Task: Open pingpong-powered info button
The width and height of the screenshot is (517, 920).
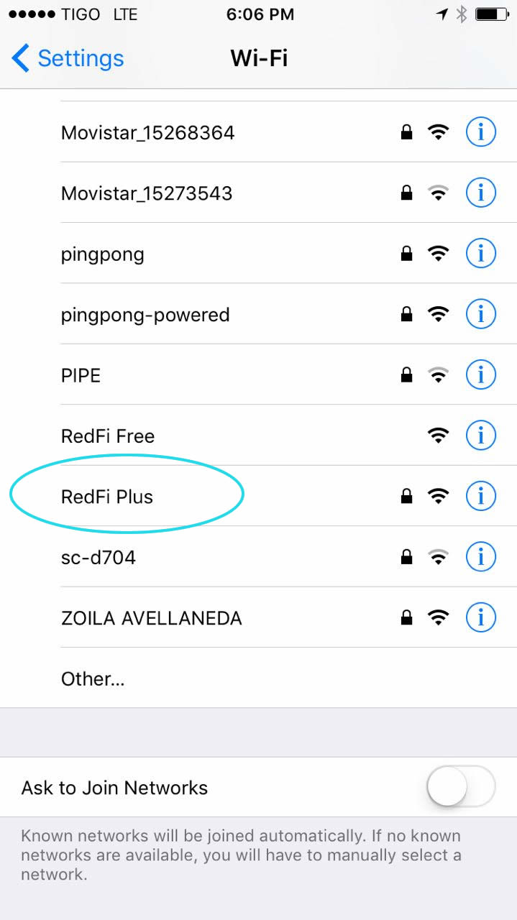Action: click(x=481, y=313)
